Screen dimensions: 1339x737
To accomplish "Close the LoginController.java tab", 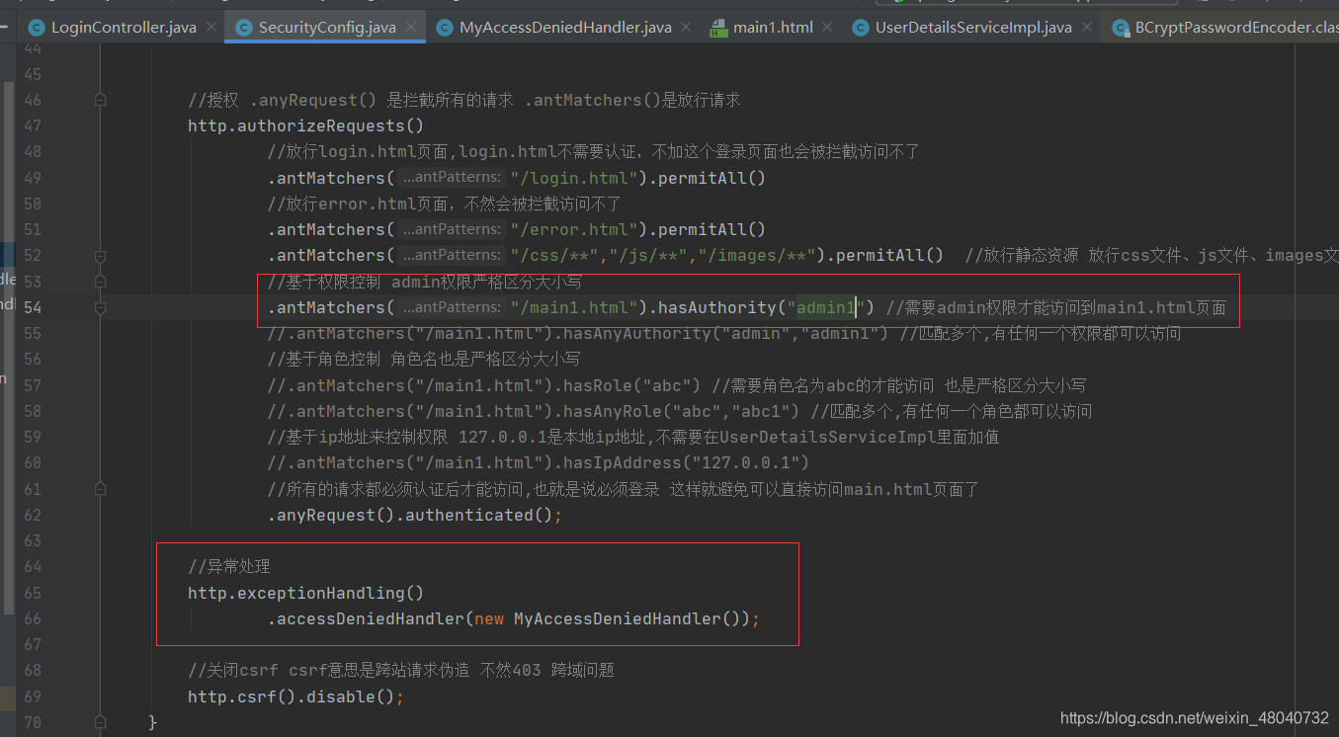I will (x=210, y=28).
